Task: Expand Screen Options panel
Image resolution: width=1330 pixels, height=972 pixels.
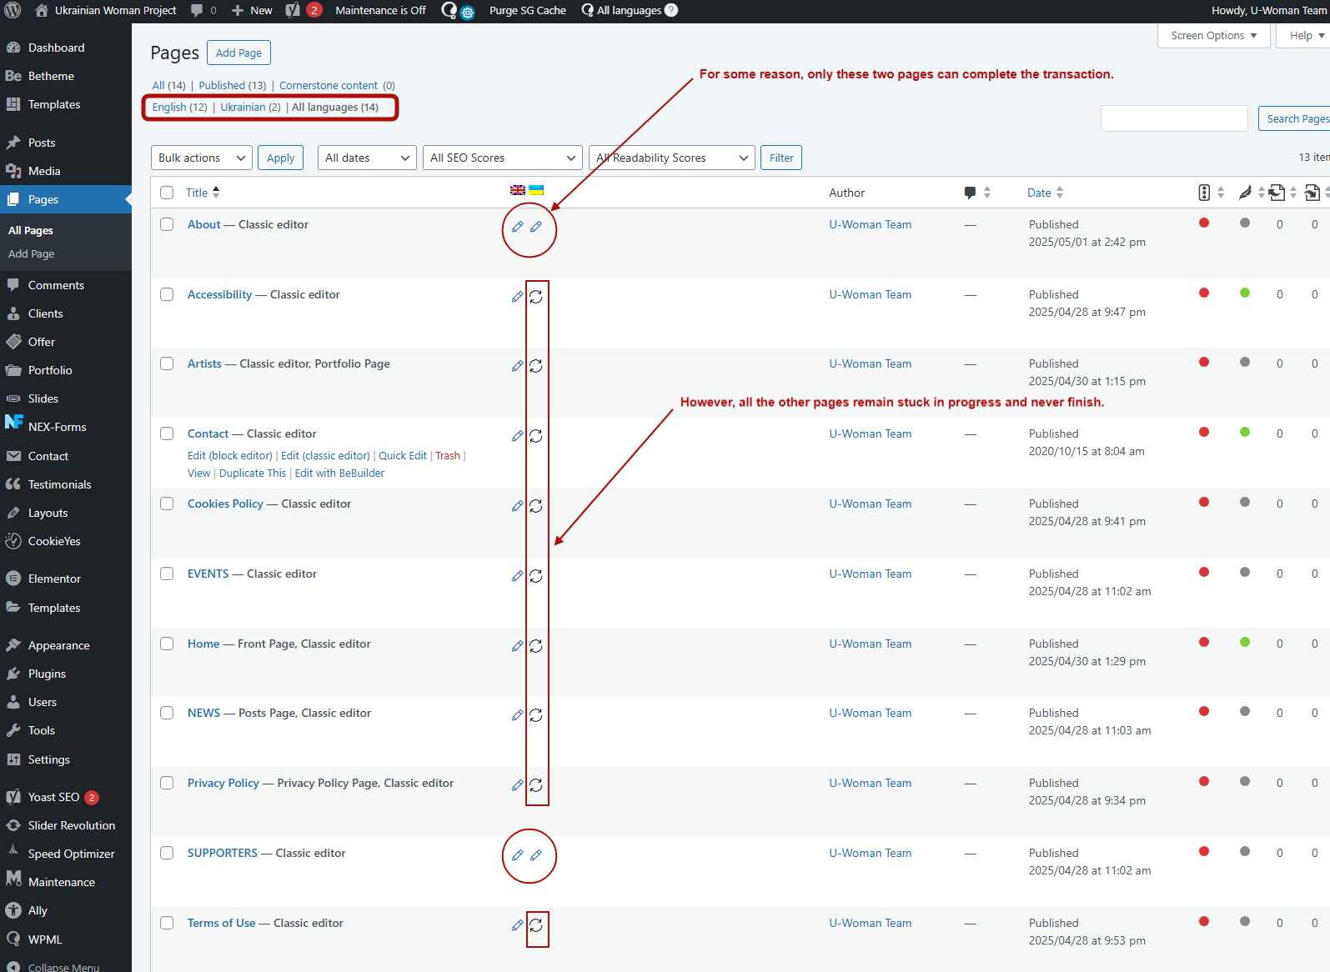Action: coord(1213,35)
